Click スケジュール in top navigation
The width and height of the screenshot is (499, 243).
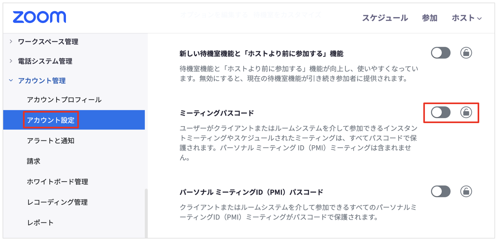pyautogui.click(x=385, y=18)
